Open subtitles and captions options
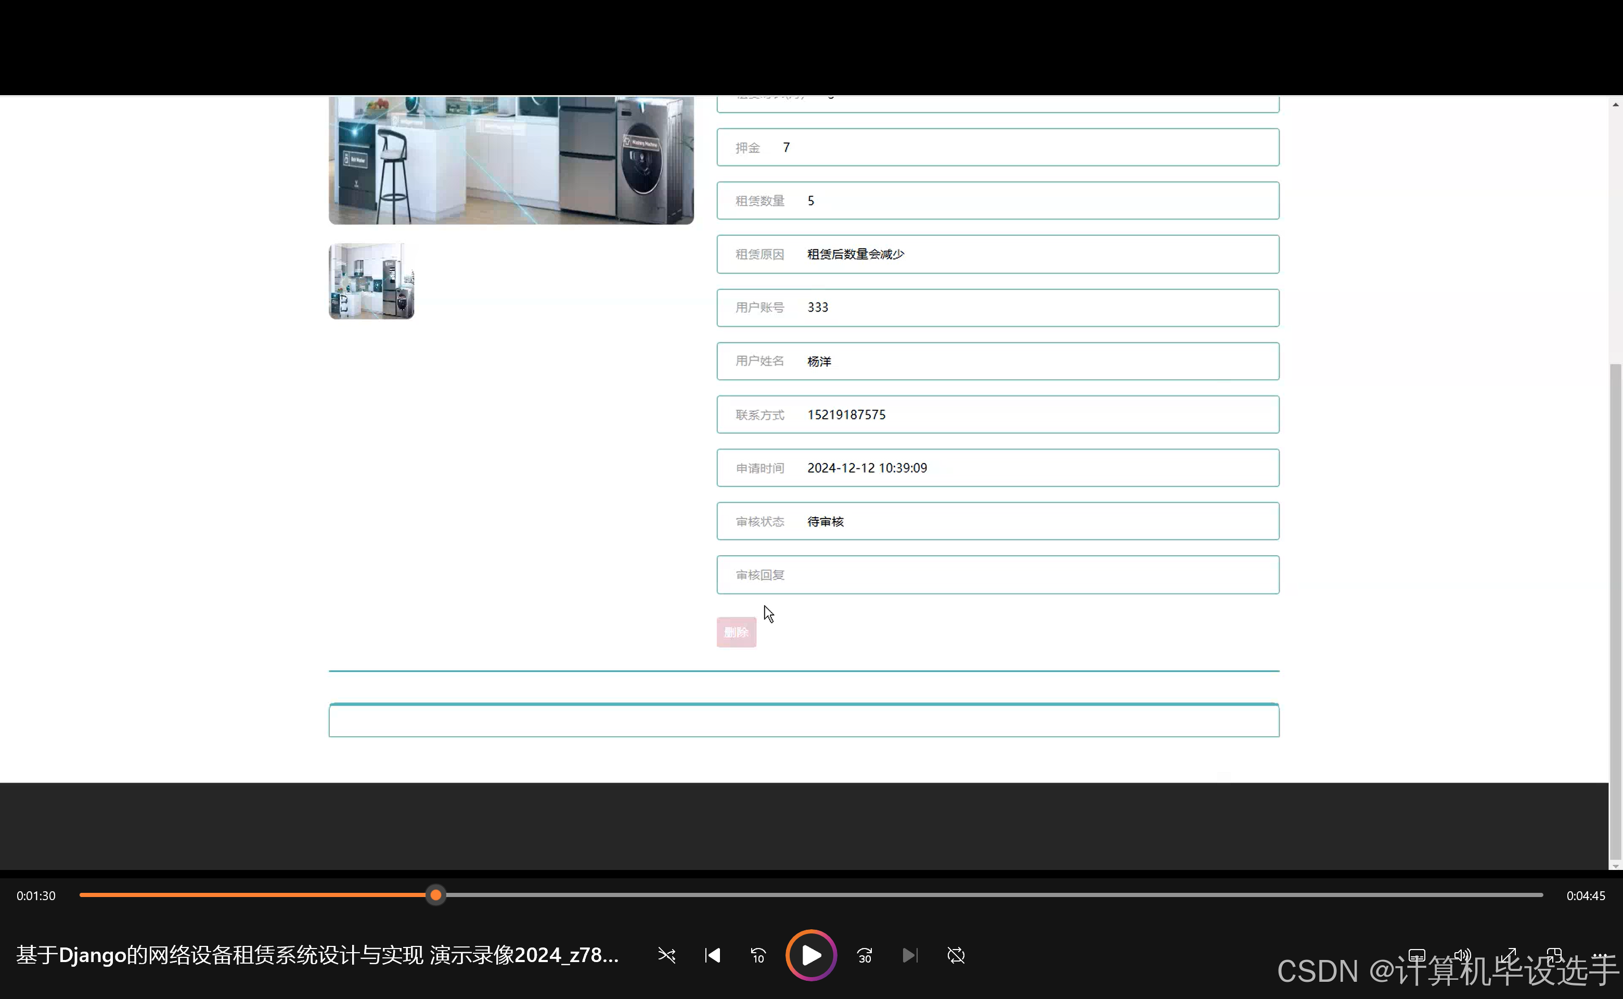Image resolution: width=1623 pixels, height=999 pixels. point(1417,955)
